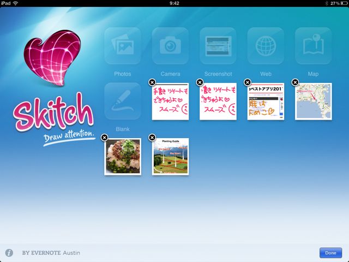Click the Map label text

[314, 74]
